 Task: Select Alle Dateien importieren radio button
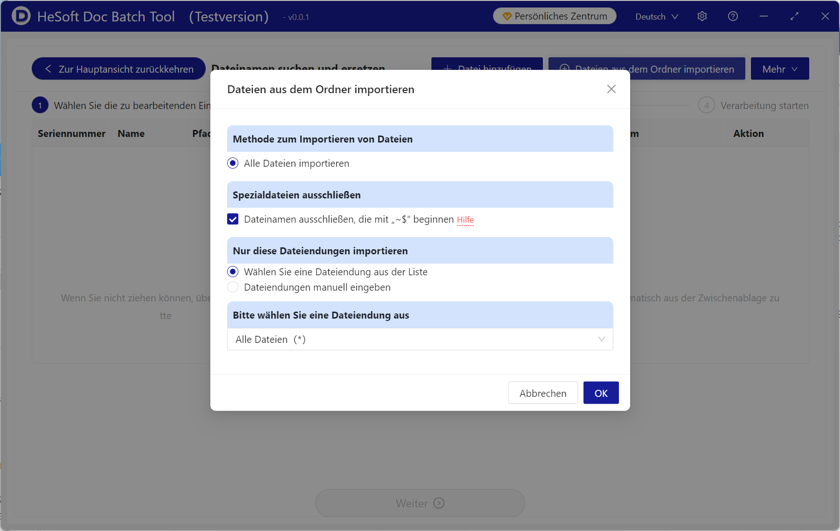(233, 163)
